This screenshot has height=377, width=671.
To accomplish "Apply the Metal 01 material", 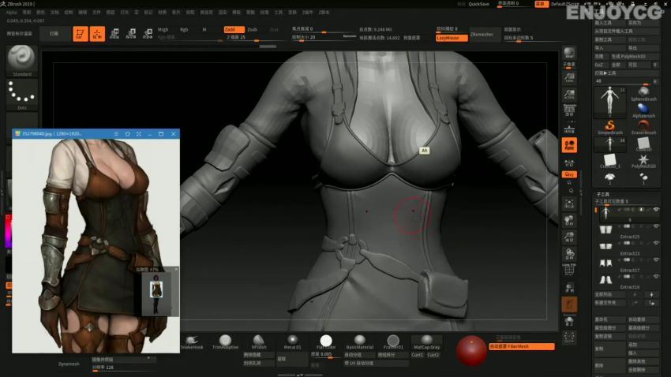I will point(292,342).
